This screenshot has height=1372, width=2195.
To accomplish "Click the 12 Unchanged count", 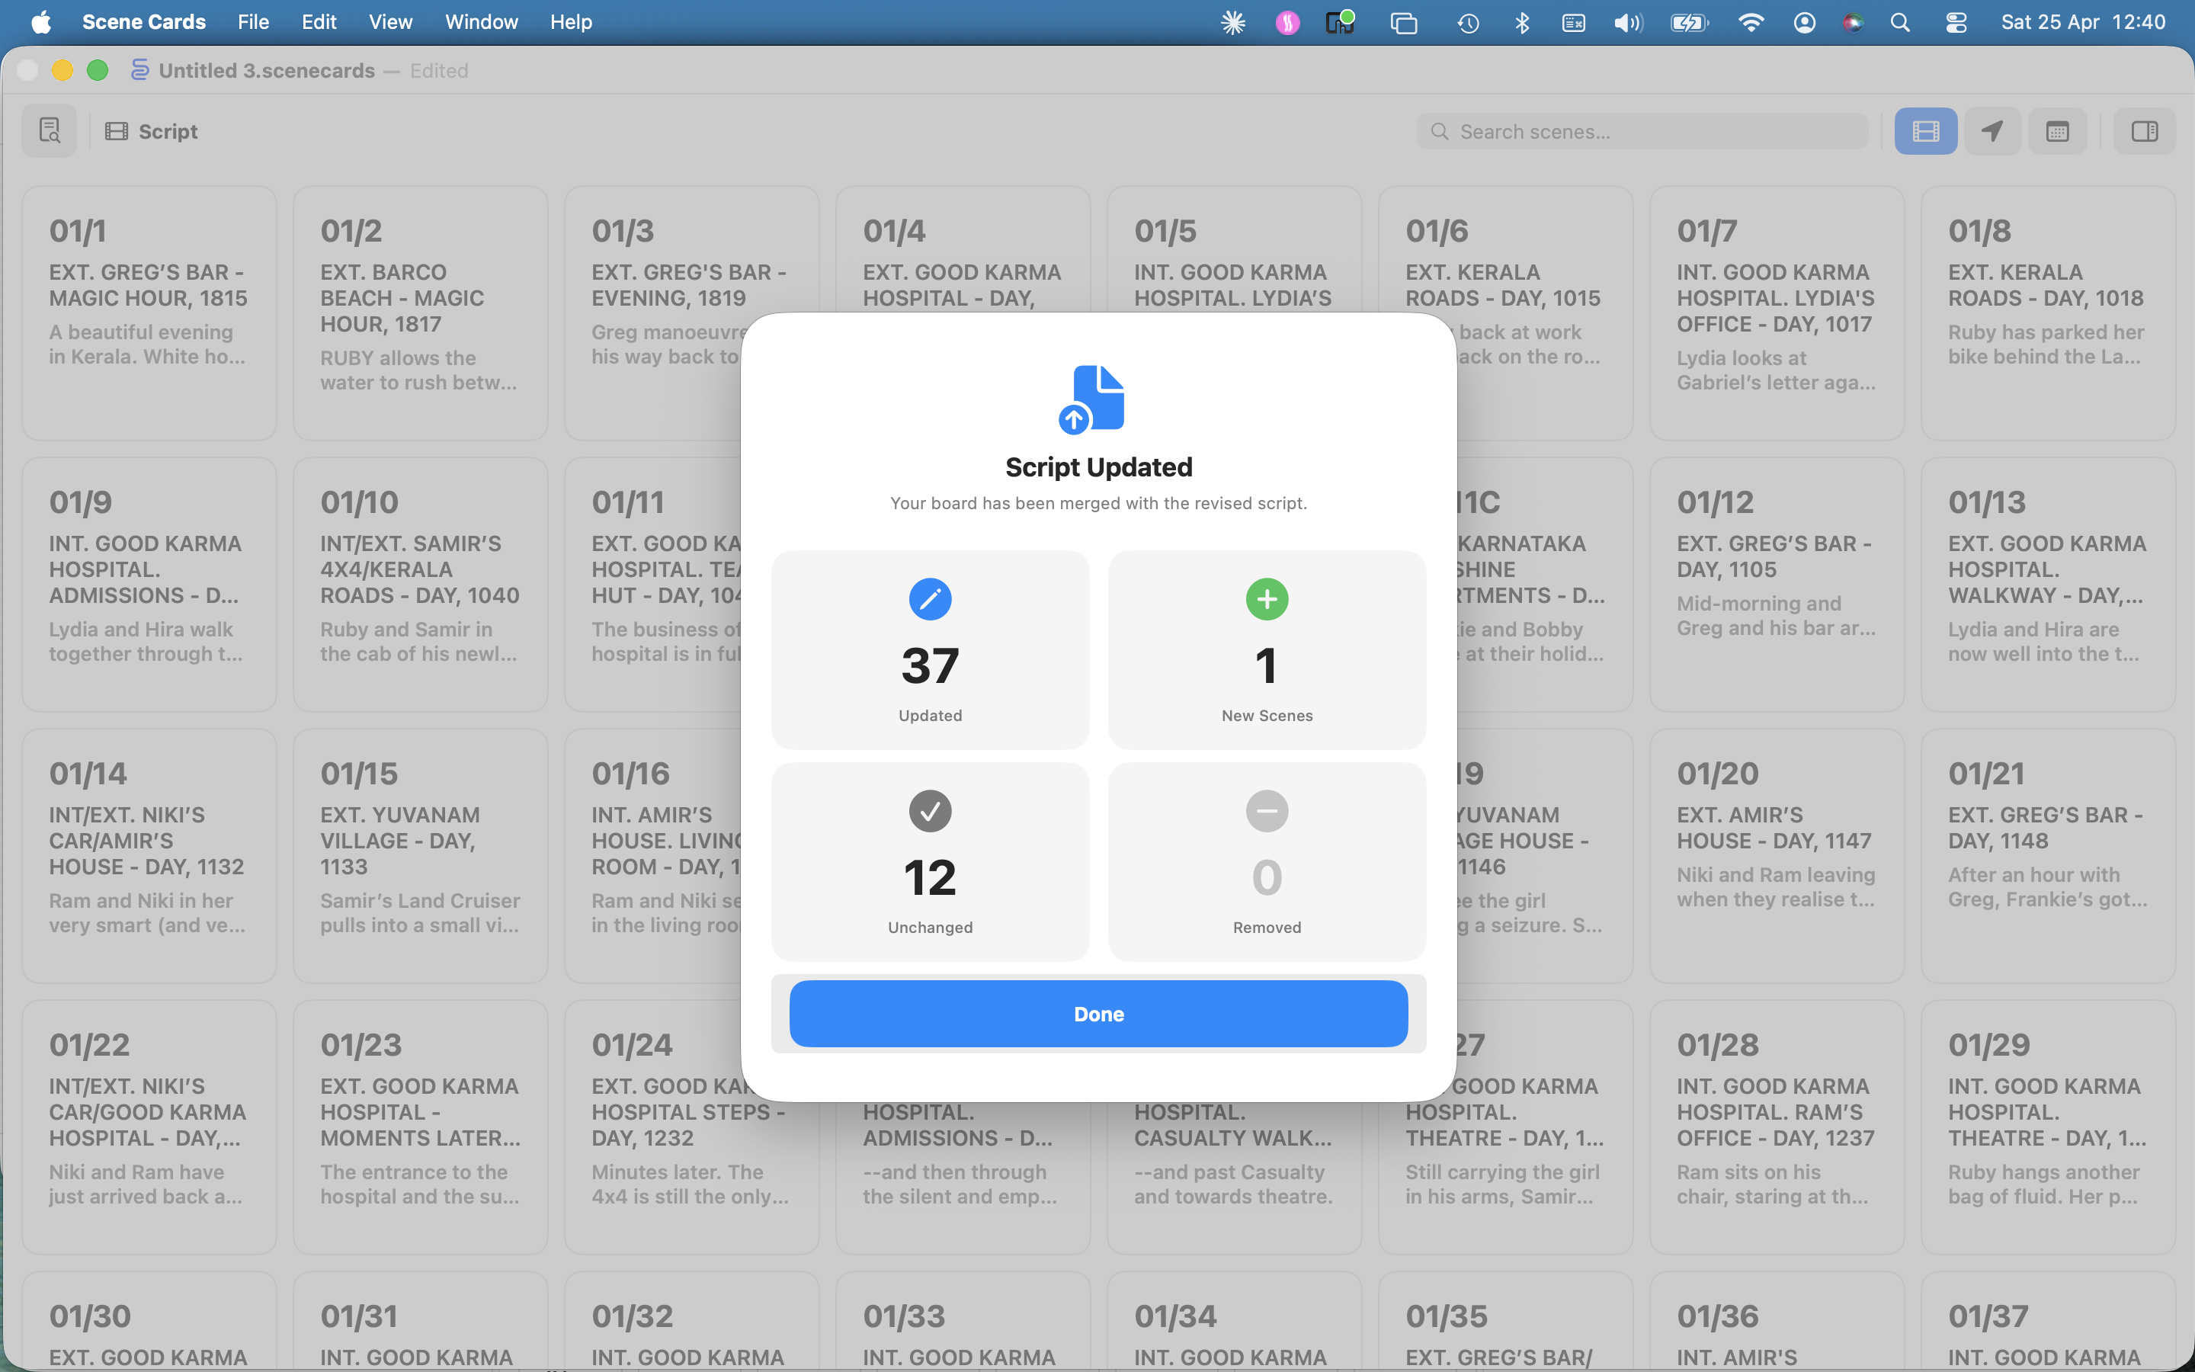I will point(930,877).
